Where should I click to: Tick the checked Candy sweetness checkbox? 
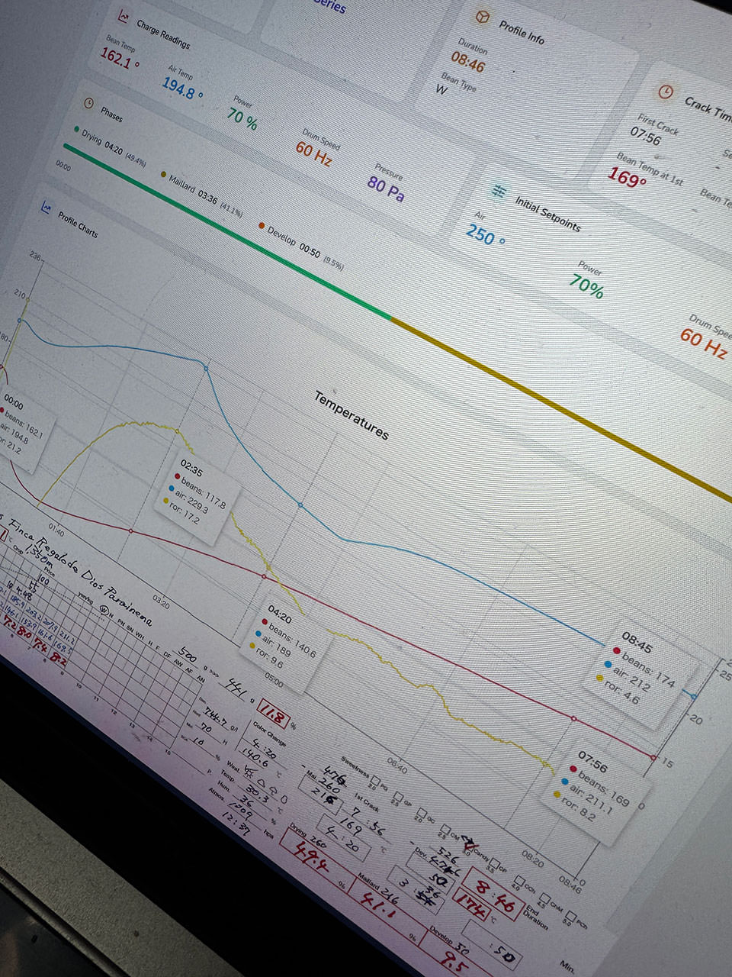469,845
